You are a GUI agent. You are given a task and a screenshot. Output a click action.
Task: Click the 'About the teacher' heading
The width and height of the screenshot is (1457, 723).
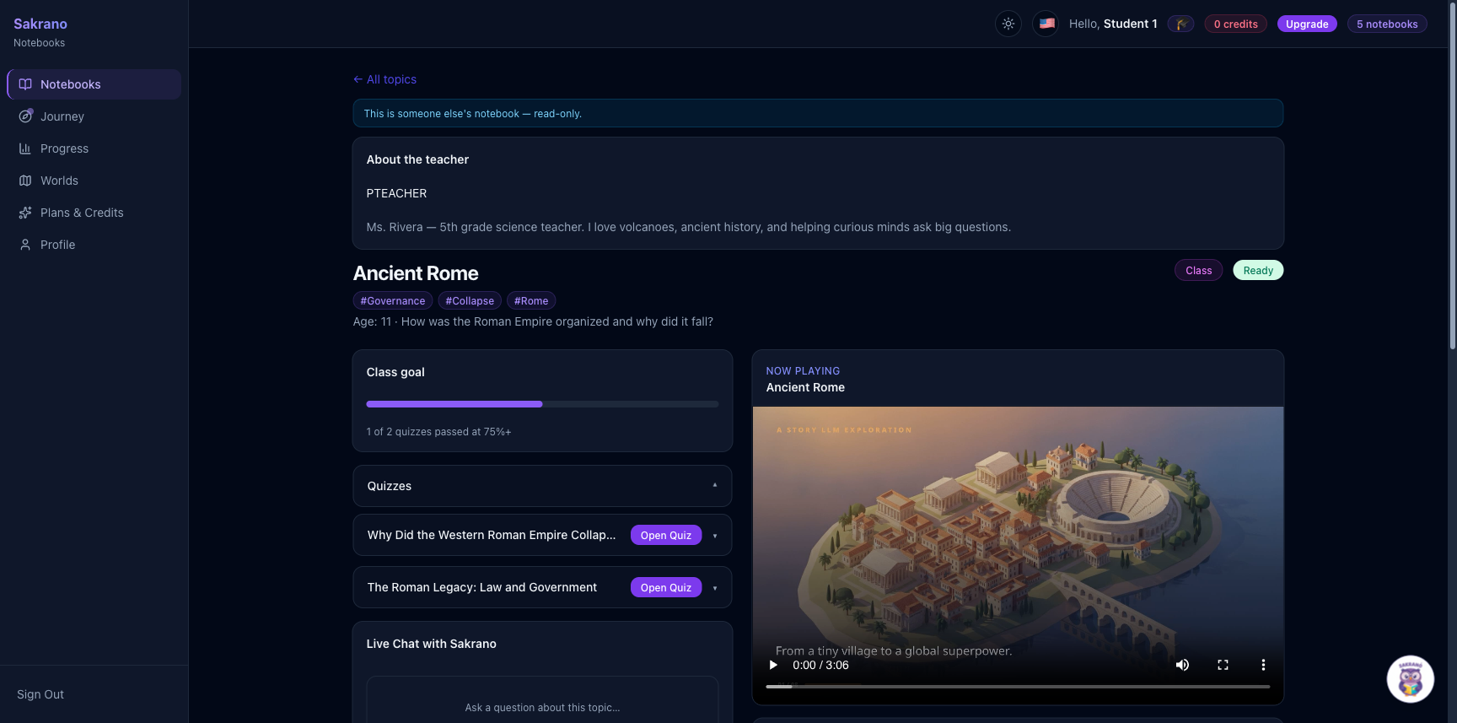(x=417, y=159)
